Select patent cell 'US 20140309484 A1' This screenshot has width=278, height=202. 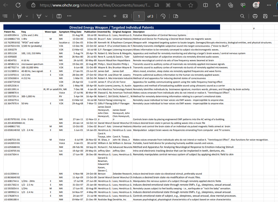click(15, 123)
